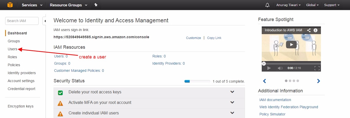Open the notifications bell icon
Image resolution: width=350 pixels, height=118 pixels.
(x=267, y=5)
